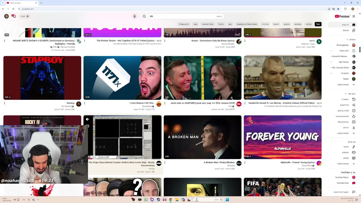Open the notifications bell
361x203 pixels.
point(14,16)
